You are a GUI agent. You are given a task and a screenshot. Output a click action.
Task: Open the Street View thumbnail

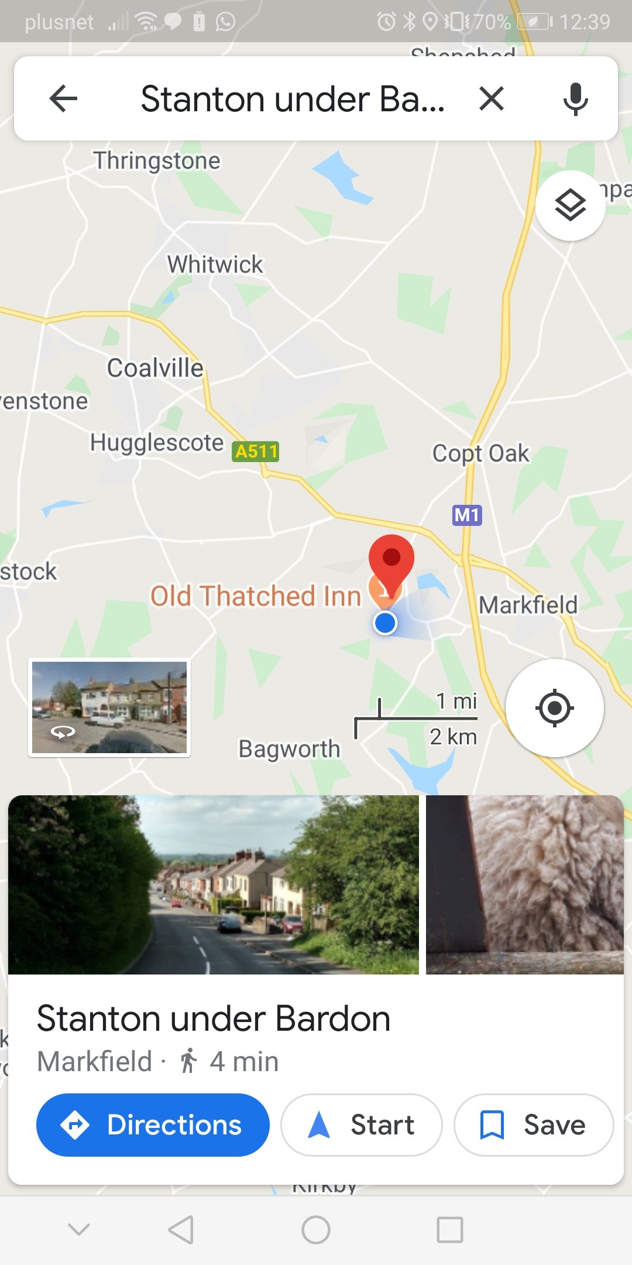109,707
